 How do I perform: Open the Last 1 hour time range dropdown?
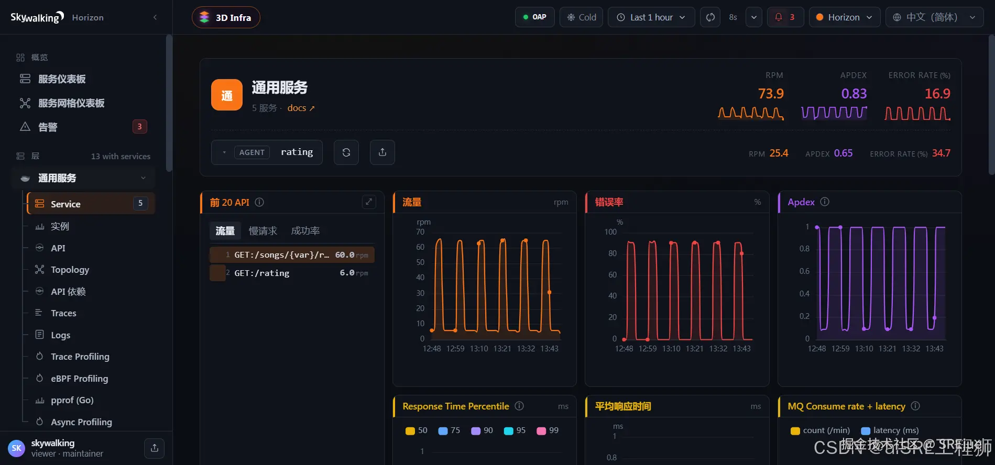pos(651,17)
